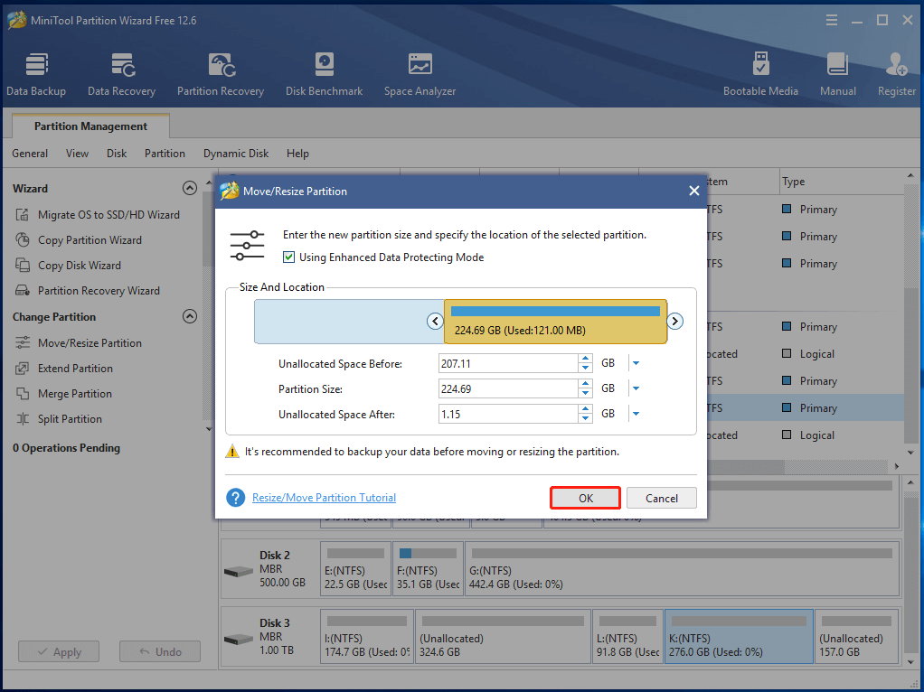
Task: Click the Extend Partition icon
Action: 23,368
